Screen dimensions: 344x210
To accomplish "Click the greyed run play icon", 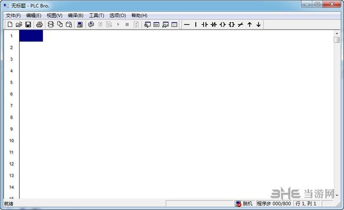I will tap(118, 24).
